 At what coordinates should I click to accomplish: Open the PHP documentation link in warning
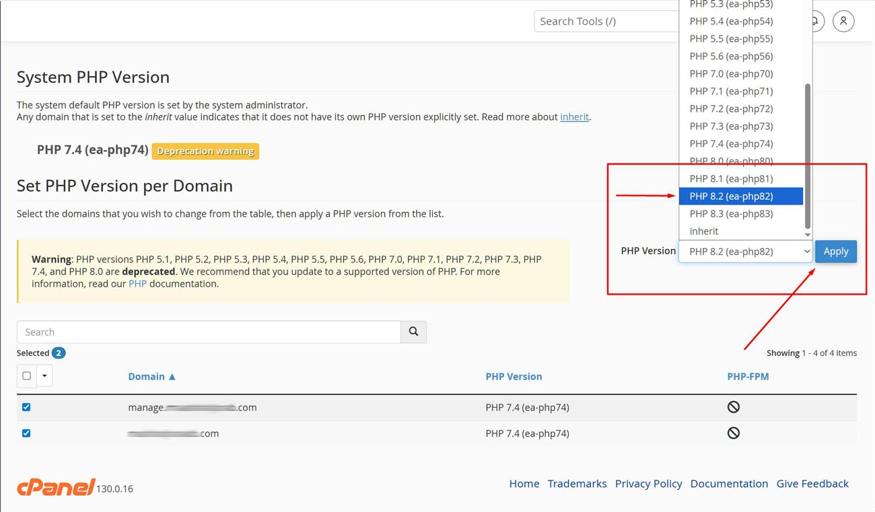click(137, 284)
